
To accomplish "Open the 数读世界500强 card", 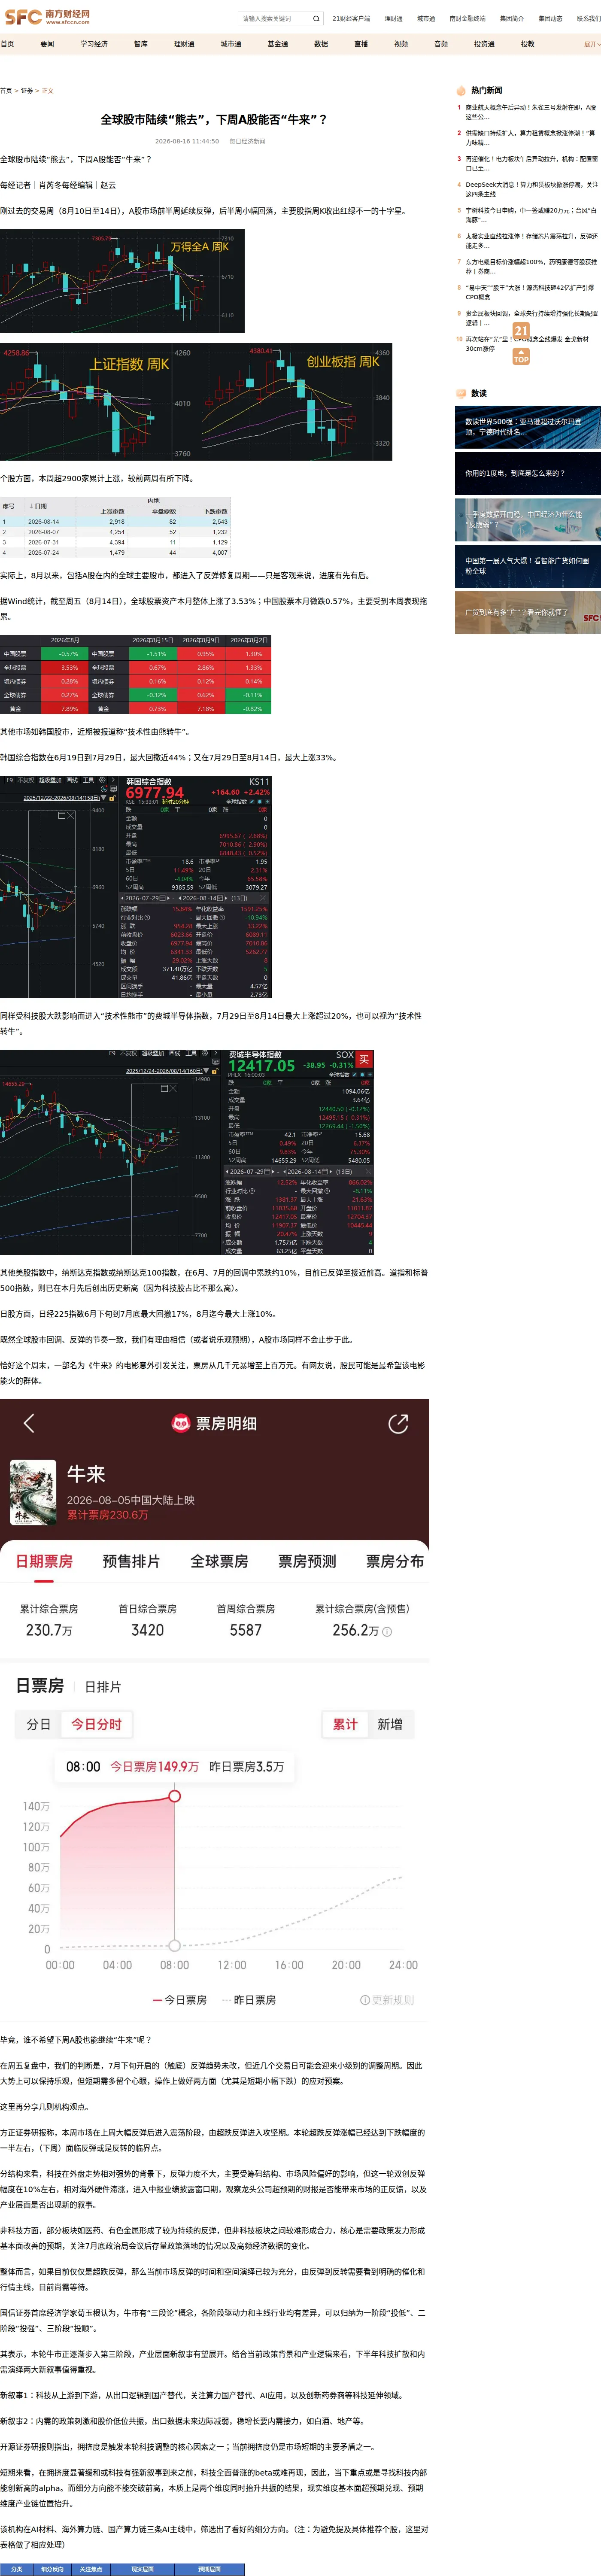I will pyautogui.click(x=528, y=427).
